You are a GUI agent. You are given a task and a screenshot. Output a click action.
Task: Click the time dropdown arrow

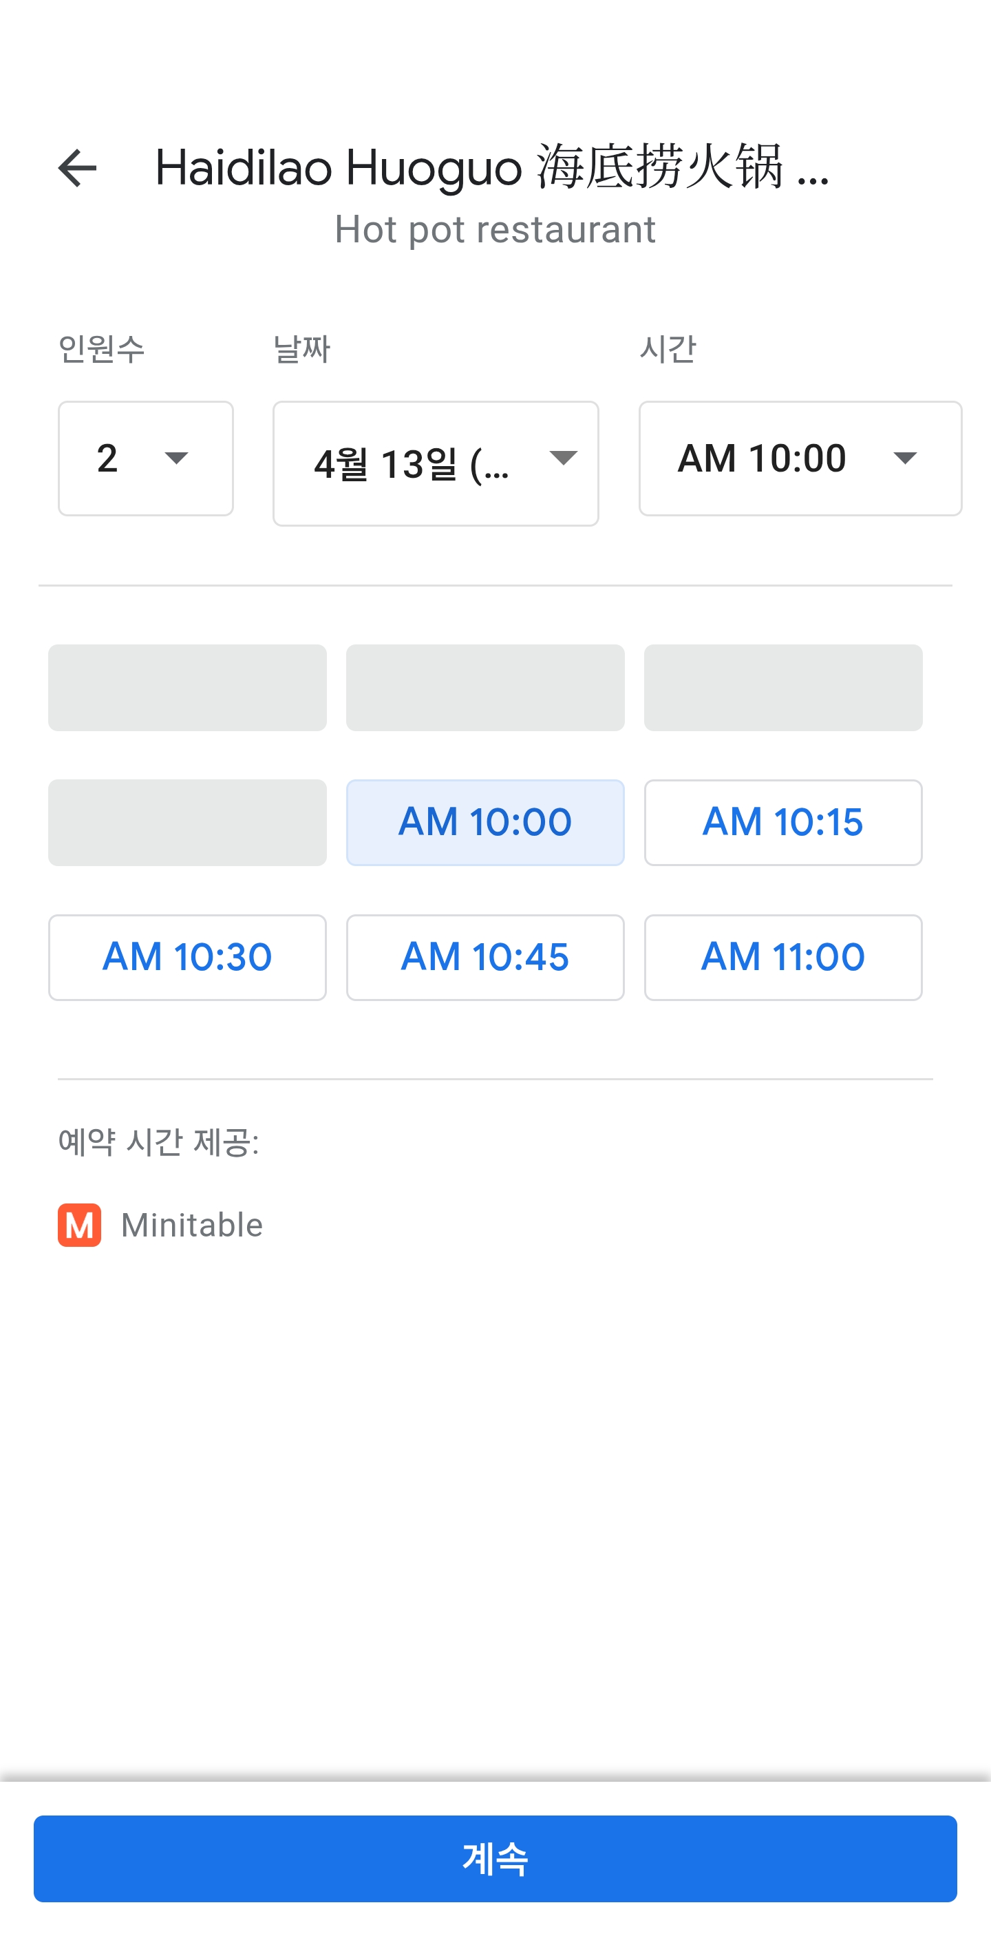904,459
